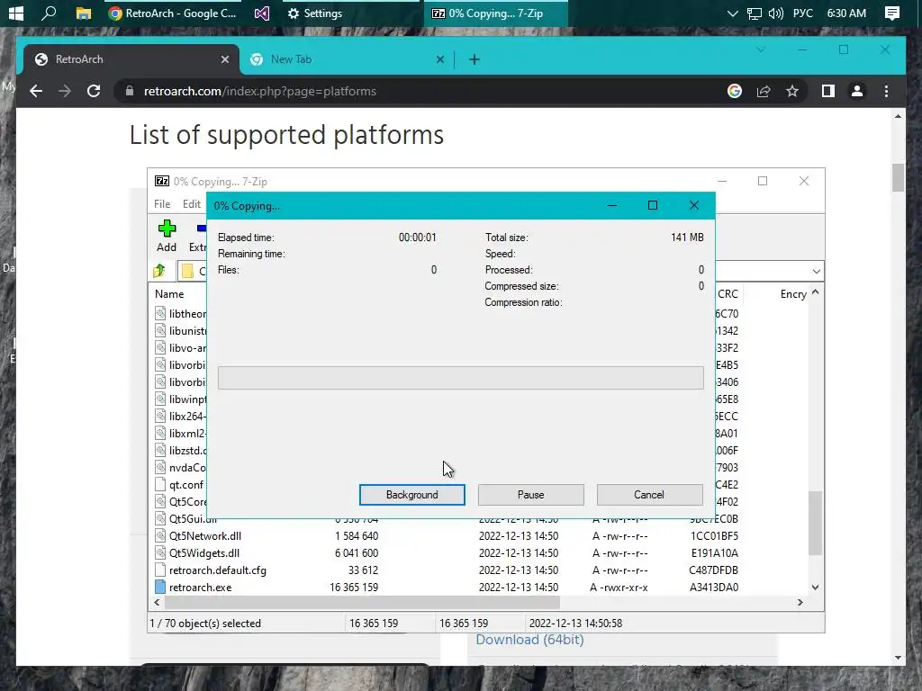View site information lock icon

click(x=130, y=91)
